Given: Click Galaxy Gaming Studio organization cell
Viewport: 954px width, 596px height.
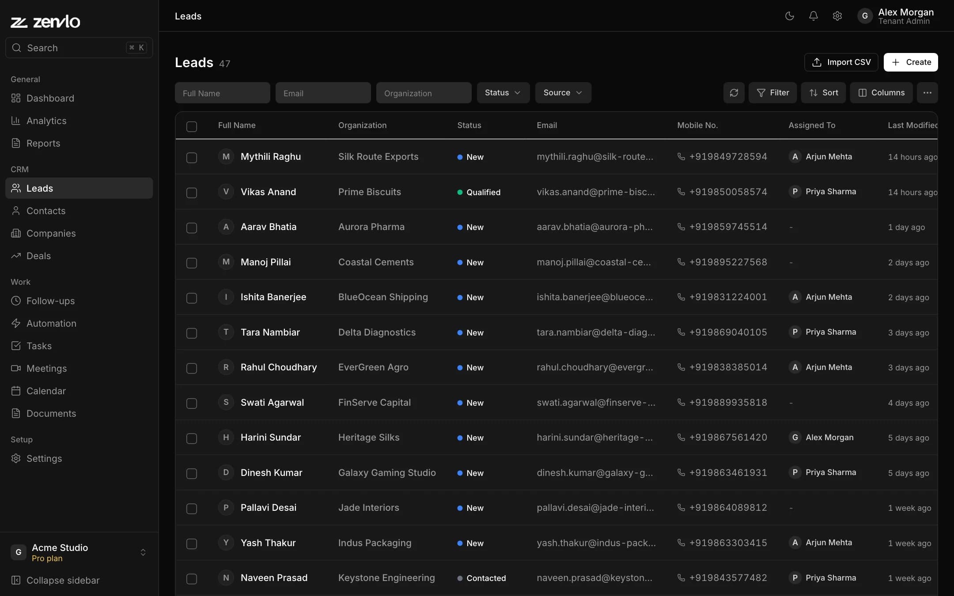Looking at the screenshot, I should coord(387,472).
